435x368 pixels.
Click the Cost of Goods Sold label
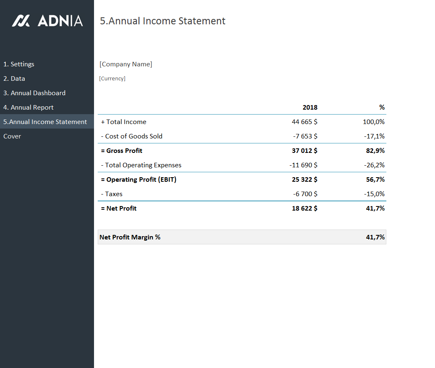(132, 136)
